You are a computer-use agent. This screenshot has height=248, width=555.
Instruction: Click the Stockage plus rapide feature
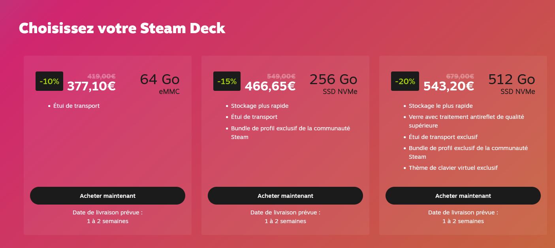(260, 106)
